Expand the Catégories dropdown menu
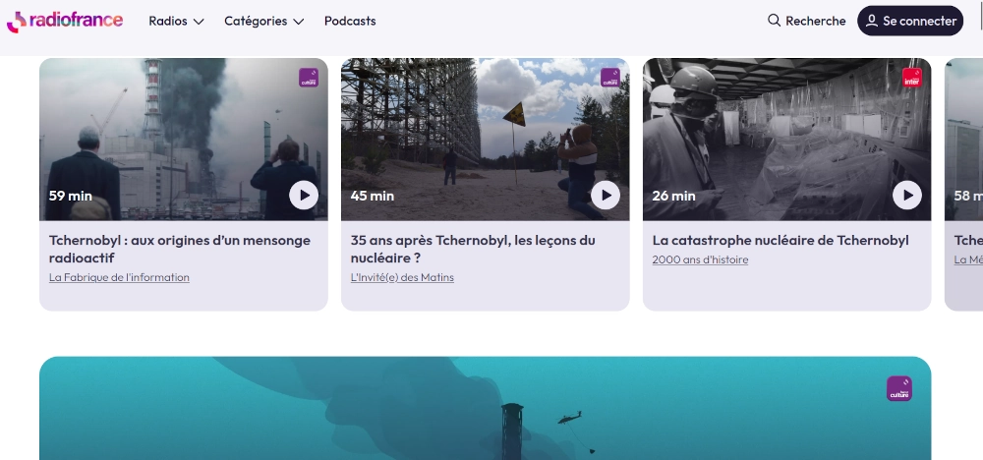983x460 pixels. (263, 22)
